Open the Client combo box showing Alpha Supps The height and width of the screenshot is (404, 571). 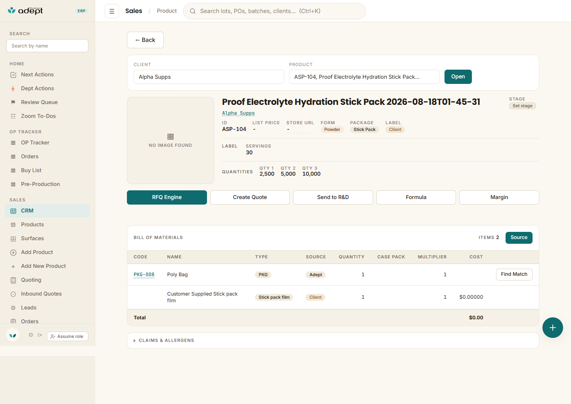209,77
